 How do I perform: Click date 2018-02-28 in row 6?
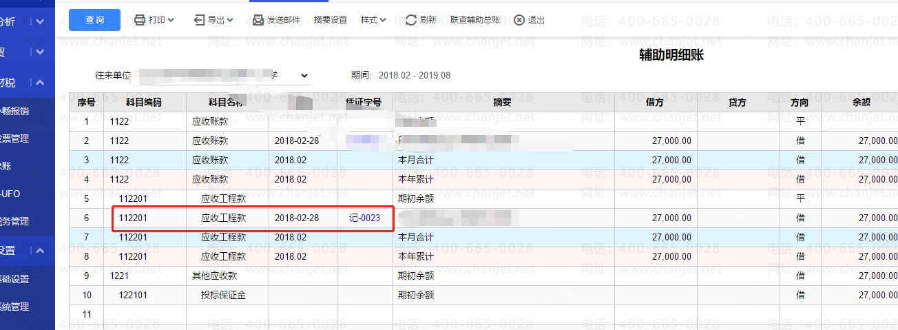(x=297, y=218)
